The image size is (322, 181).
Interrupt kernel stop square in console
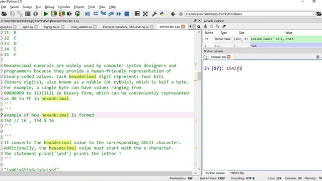(317, 57)
